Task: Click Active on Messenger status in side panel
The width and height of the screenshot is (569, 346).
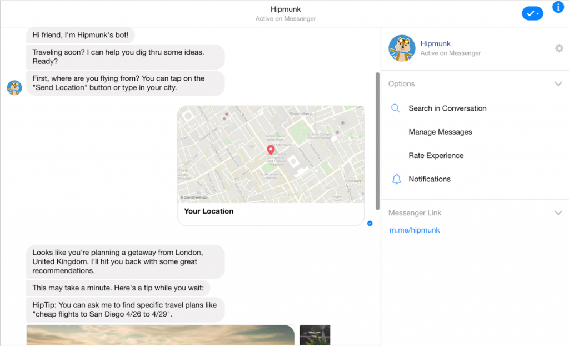Action: click(450, 53)
